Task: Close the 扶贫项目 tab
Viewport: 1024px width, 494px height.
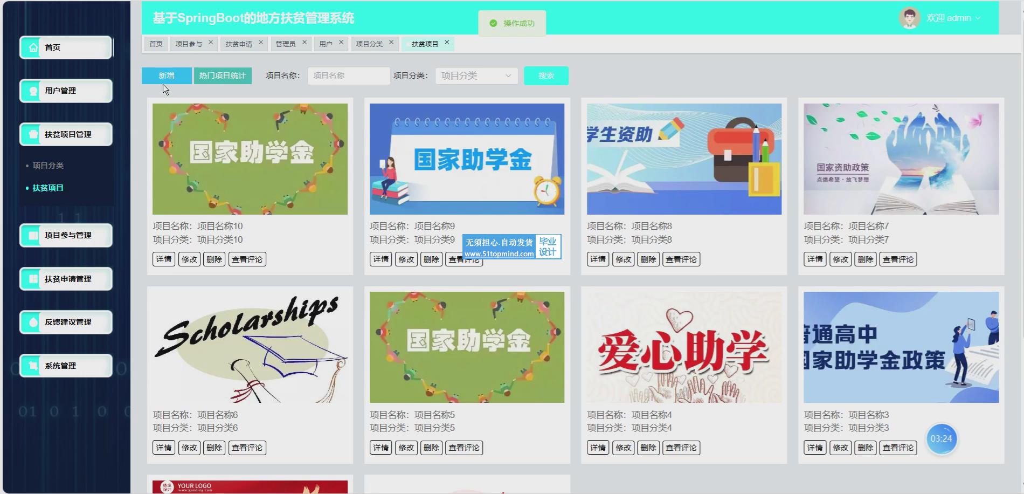Action: (x=447, y=42)
